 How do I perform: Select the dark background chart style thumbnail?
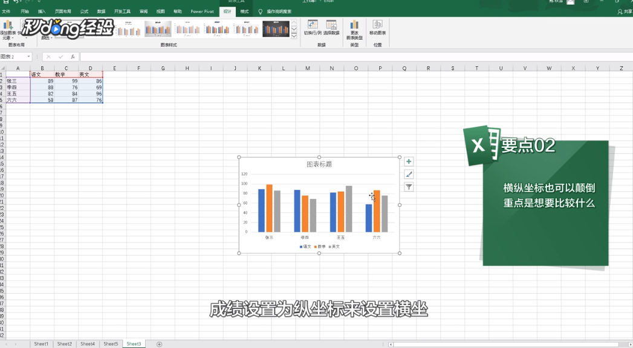(x=276, y=29)
